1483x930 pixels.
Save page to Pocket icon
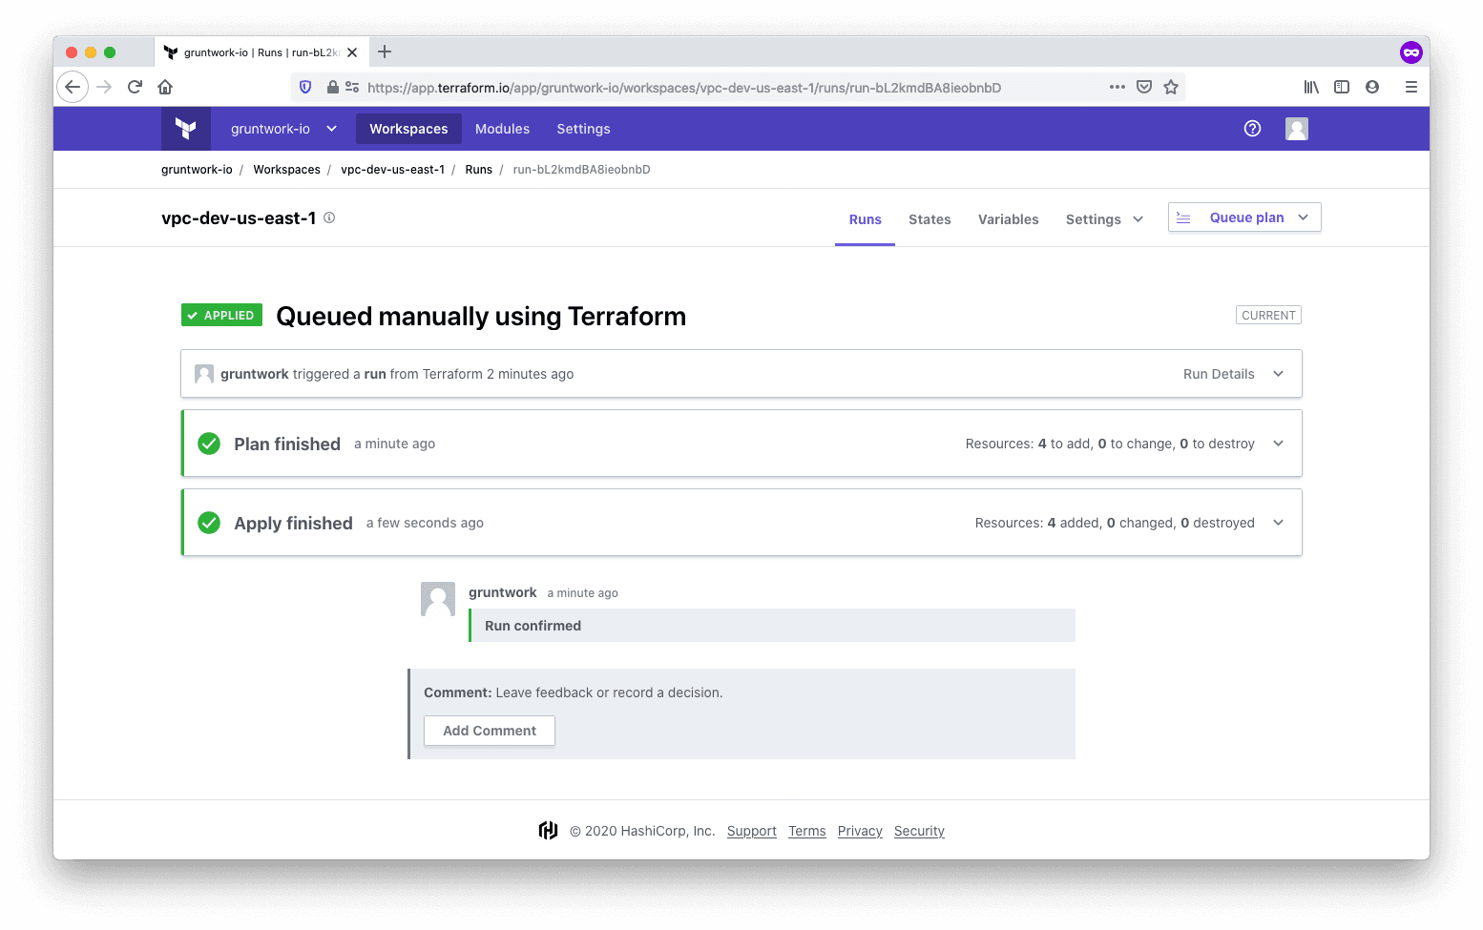tap(1144, 87)
